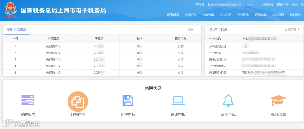Click the orange 数据自检 icon
This screenshot has width=304, height=129.
pyautogui.click(x=78, y=101)
